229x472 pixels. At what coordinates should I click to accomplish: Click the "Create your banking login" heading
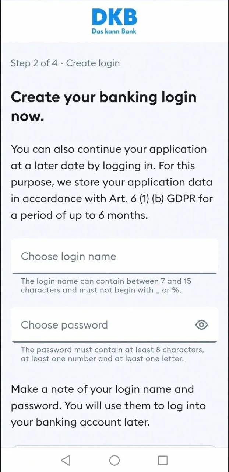point(103,97)
